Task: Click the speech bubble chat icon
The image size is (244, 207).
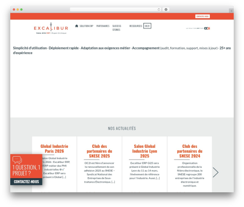Action: pyautogui.click(x=17, y=160)
